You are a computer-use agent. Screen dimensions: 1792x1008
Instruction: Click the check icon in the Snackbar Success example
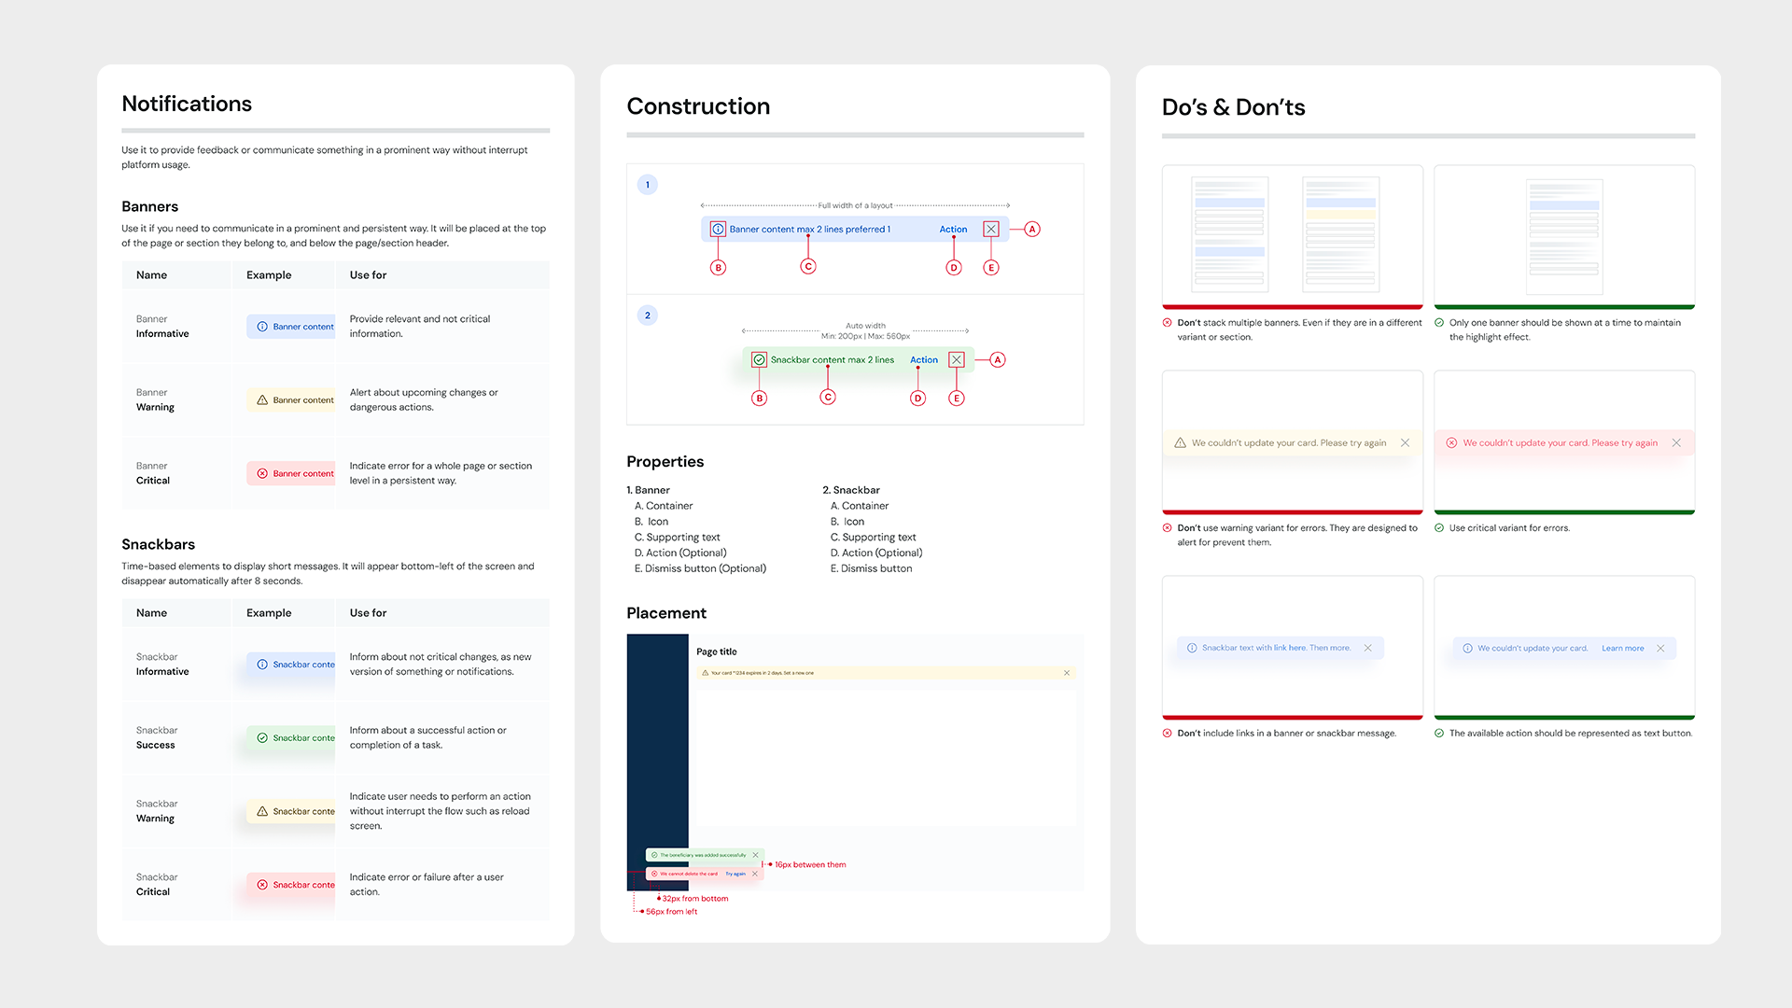click(x=262, y=737)
